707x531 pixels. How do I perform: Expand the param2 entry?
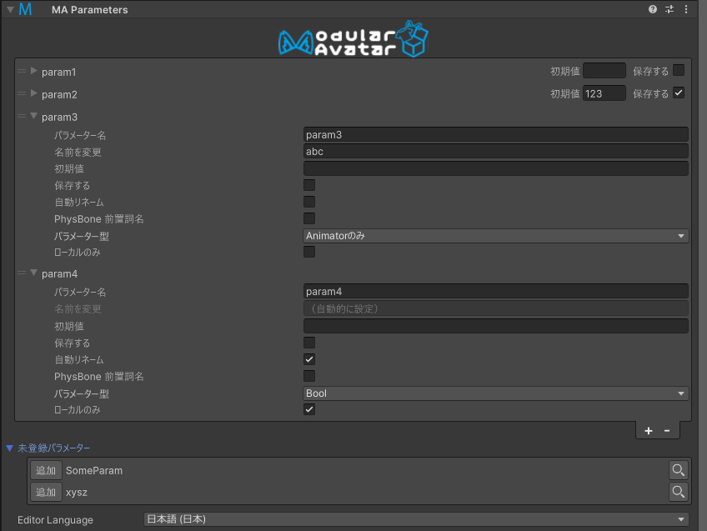34,93
